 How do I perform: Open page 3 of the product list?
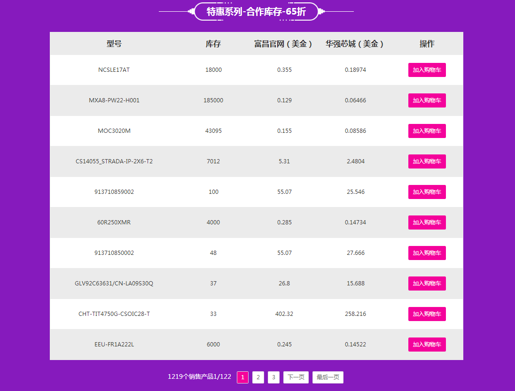coord(273,377)
